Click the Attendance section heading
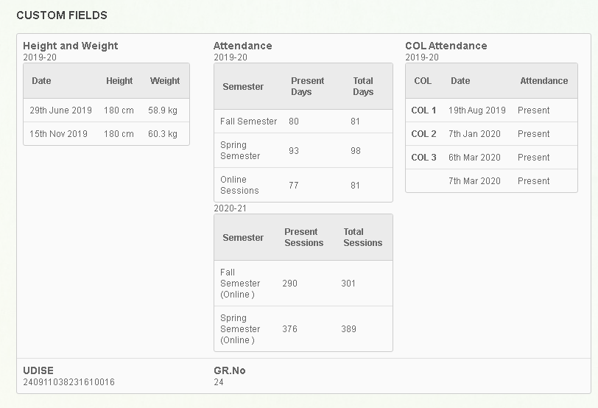Viewport: 598px width, 408px height. 242,46
